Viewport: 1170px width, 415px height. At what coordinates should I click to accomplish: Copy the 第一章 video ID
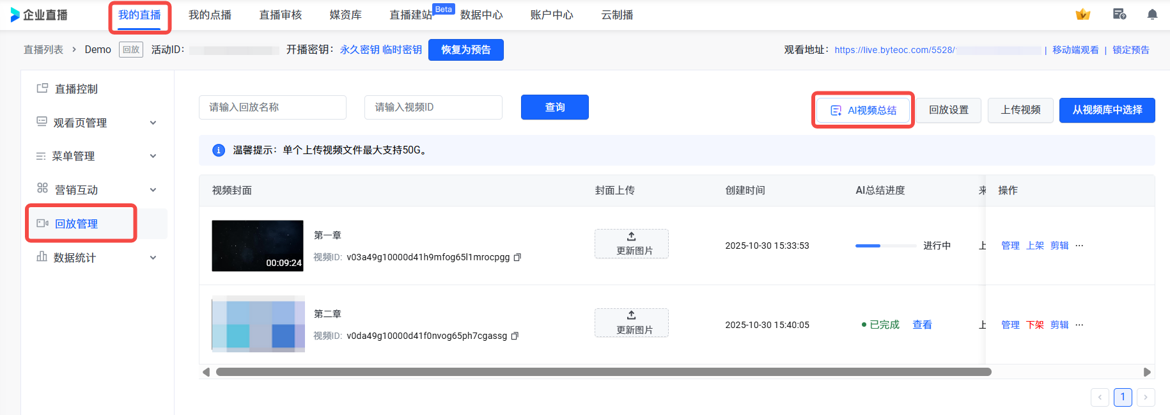pos(518,257)
